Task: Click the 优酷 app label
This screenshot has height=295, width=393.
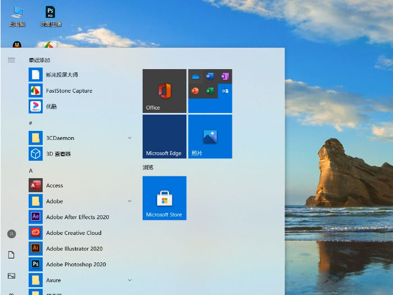Action: pyautogui.click(x=52, y=106)
